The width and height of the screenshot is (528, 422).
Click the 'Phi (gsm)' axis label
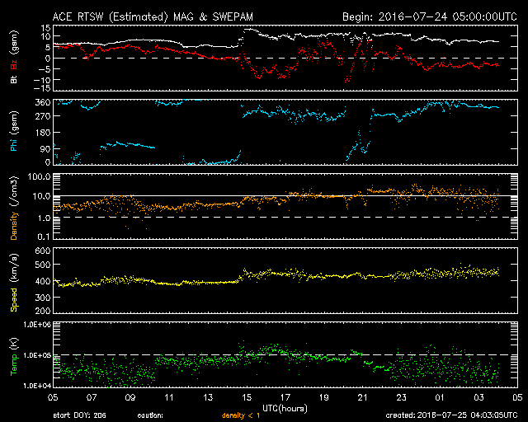(x=14, y=131)
